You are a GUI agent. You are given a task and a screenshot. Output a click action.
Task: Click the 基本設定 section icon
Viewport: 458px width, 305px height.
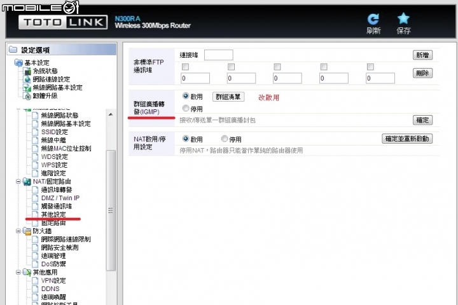pyautogui.click(x=18, y=62)
